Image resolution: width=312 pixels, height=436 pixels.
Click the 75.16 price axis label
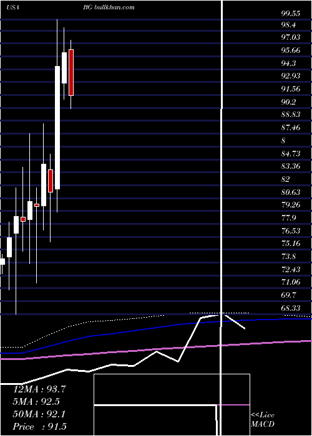(291, 244)
